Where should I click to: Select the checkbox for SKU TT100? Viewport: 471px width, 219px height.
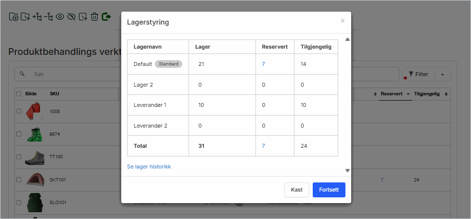pyautogui.click(x=19, y=157)
